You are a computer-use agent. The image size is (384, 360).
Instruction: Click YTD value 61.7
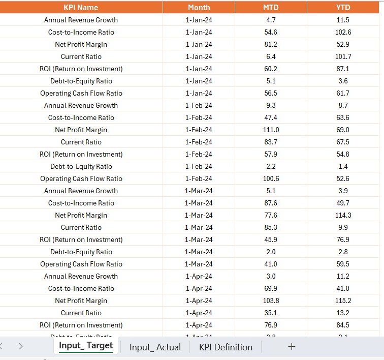(343, 93)
